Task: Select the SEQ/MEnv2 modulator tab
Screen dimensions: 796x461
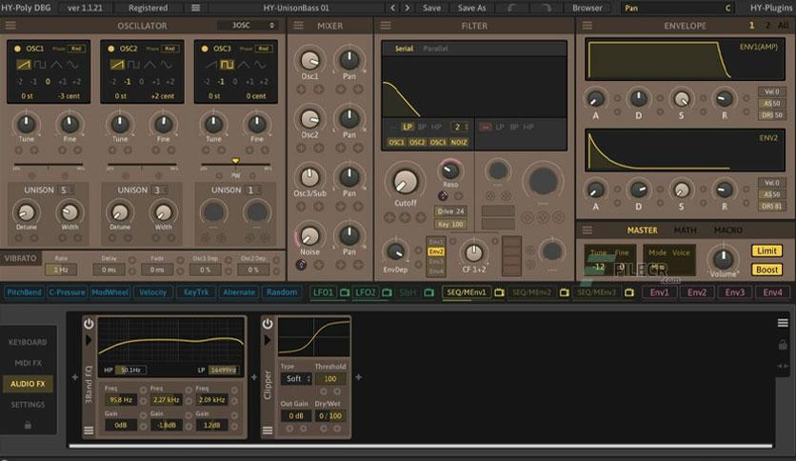Action: click(x=531, y=292)
